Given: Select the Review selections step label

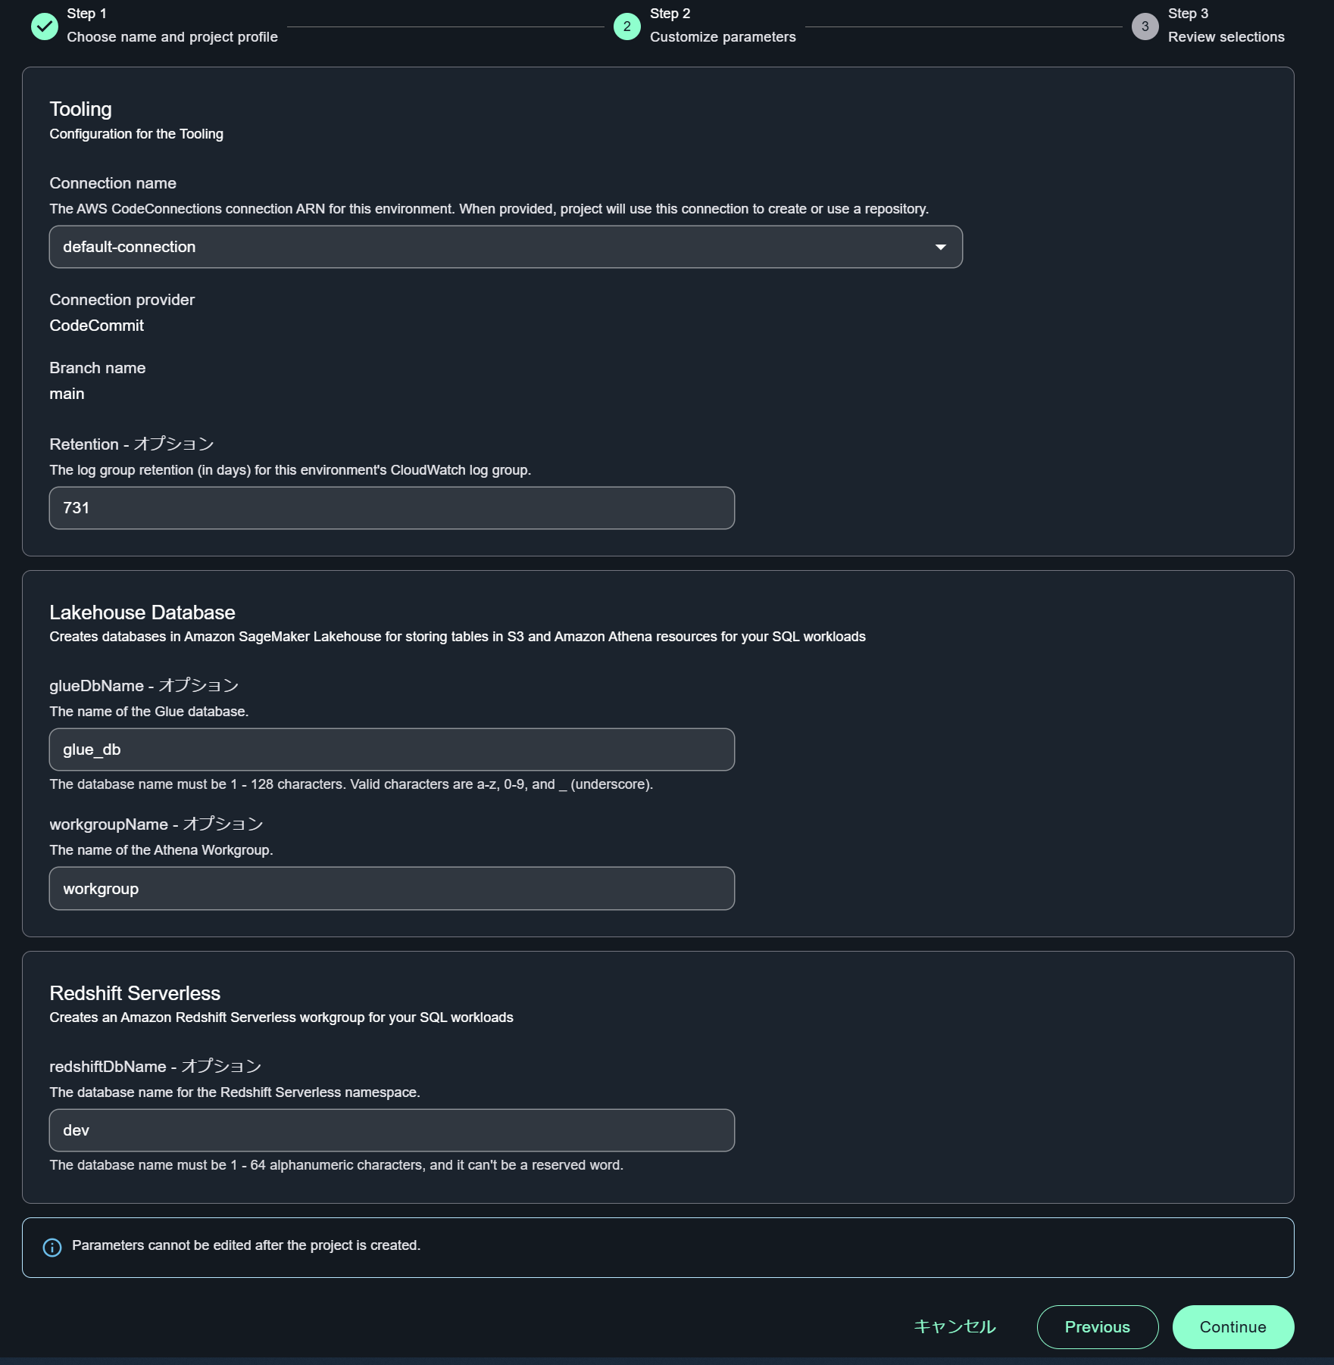Looking at the screenshot, I should (x=1226, y=37).
